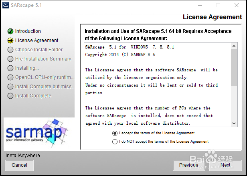Click the License Agreement step label in sidebar
Screen dimensions: 247x176
[37, 40]
